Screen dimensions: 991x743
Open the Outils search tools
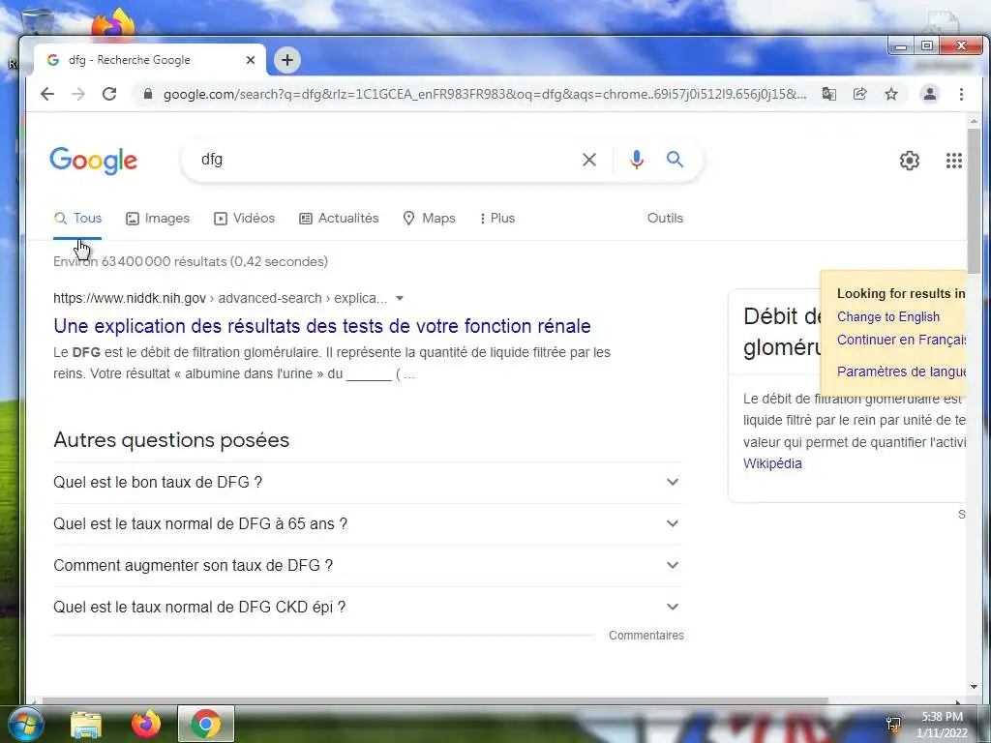[665, 218]
